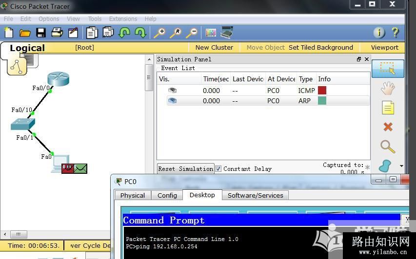Switch to the Config tab in PC0
This screenshot has height=259, width=416.
(167, 195)
